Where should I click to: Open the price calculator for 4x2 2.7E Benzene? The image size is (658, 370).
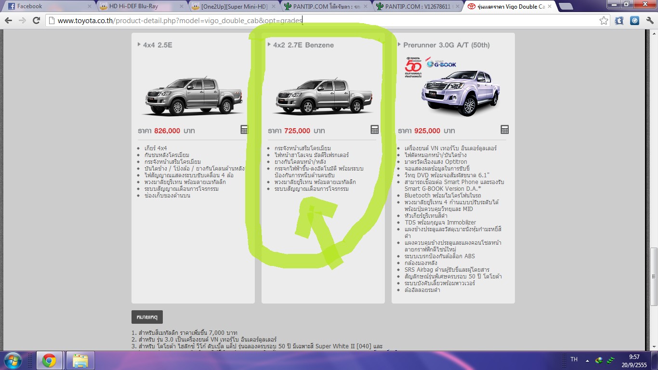(x=374, y=130)
